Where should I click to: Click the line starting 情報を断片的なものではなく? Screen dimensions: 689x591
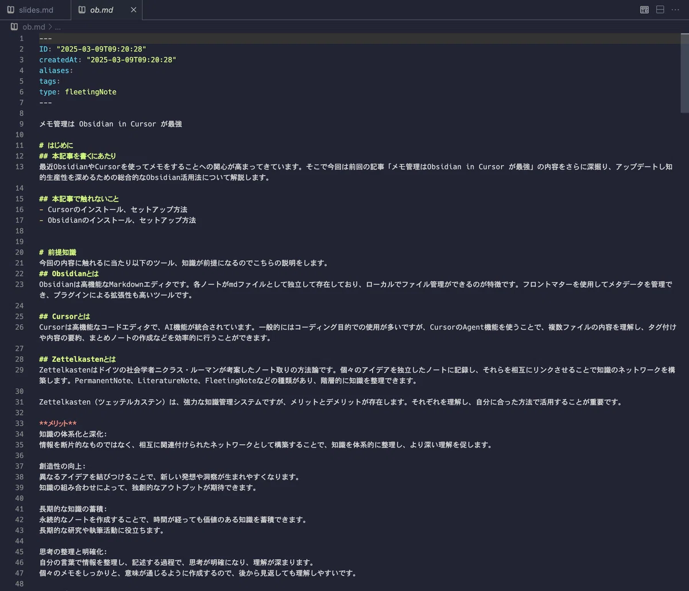tap(265, 445)
